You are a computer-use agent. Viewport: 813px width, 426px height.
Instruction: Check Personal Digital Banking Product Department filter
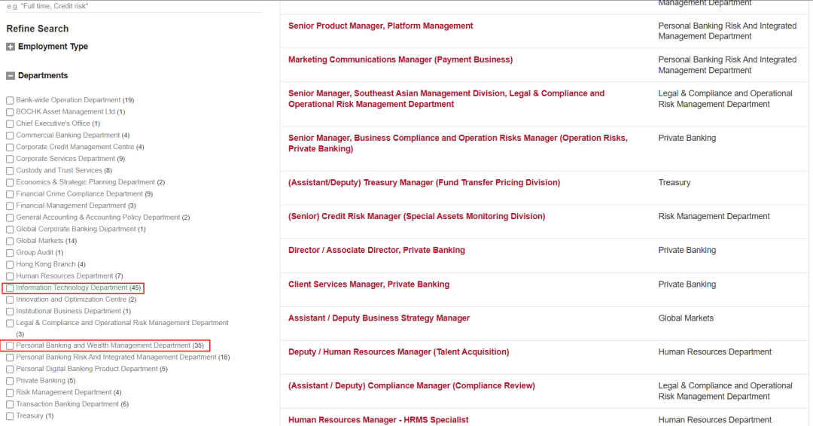pos(10,369)
